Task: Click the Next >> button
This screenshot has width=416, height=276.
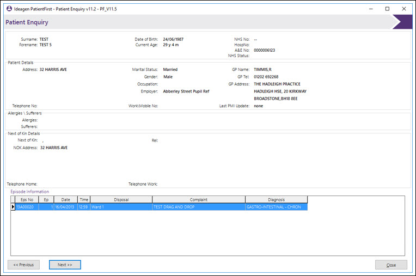Action: (x=65, y=265)
